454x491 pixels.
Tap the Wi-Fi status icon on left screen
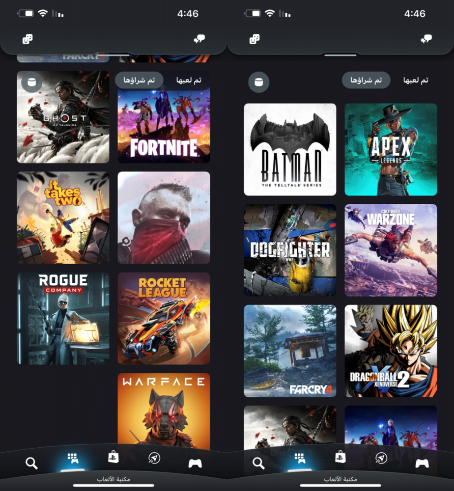[43, 13]
